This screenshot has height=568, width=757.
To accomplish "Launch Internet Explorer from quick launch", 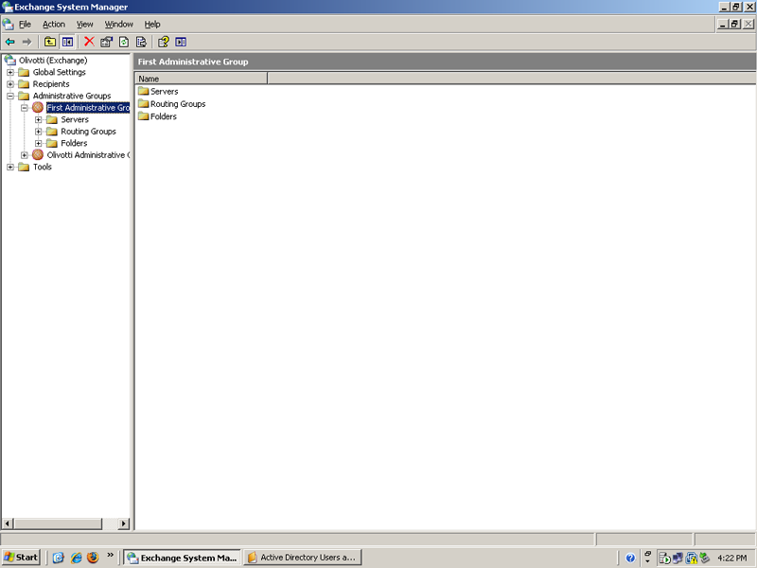I will (x=76, y=558).
